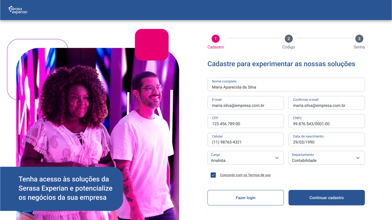
Task: Focus the Celular phone field
Action: click(245, 140)
